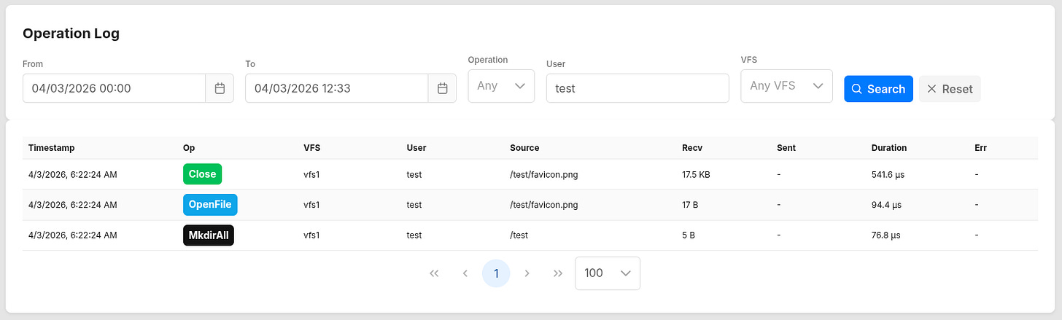The height and width of the screenshot is (320, 1062).
Task: Click the blue OpenFile operation tag
Action: coord(210,205)
